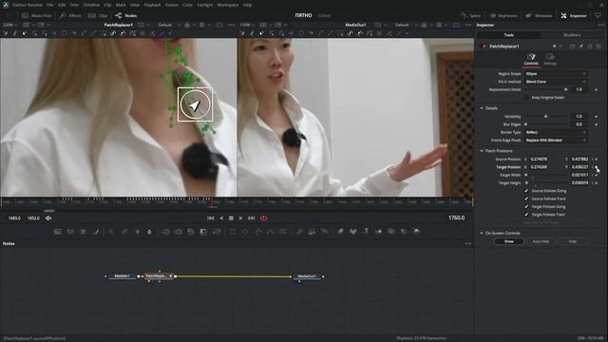The height and width of the screenshot is (342, 608).
Task: Add an Ellipse mask tool
Action: point(245,232)
